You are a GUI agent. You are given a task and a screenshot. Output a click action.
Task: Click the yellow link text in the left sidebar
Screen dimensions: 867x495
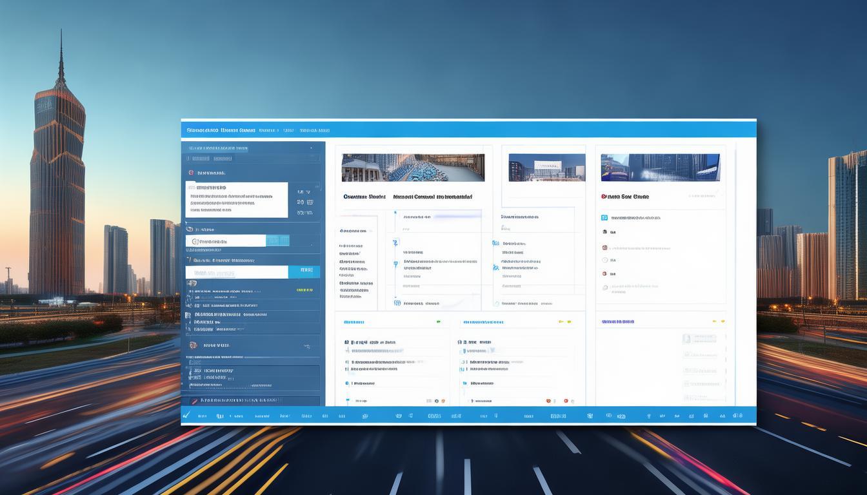(304, 290)
